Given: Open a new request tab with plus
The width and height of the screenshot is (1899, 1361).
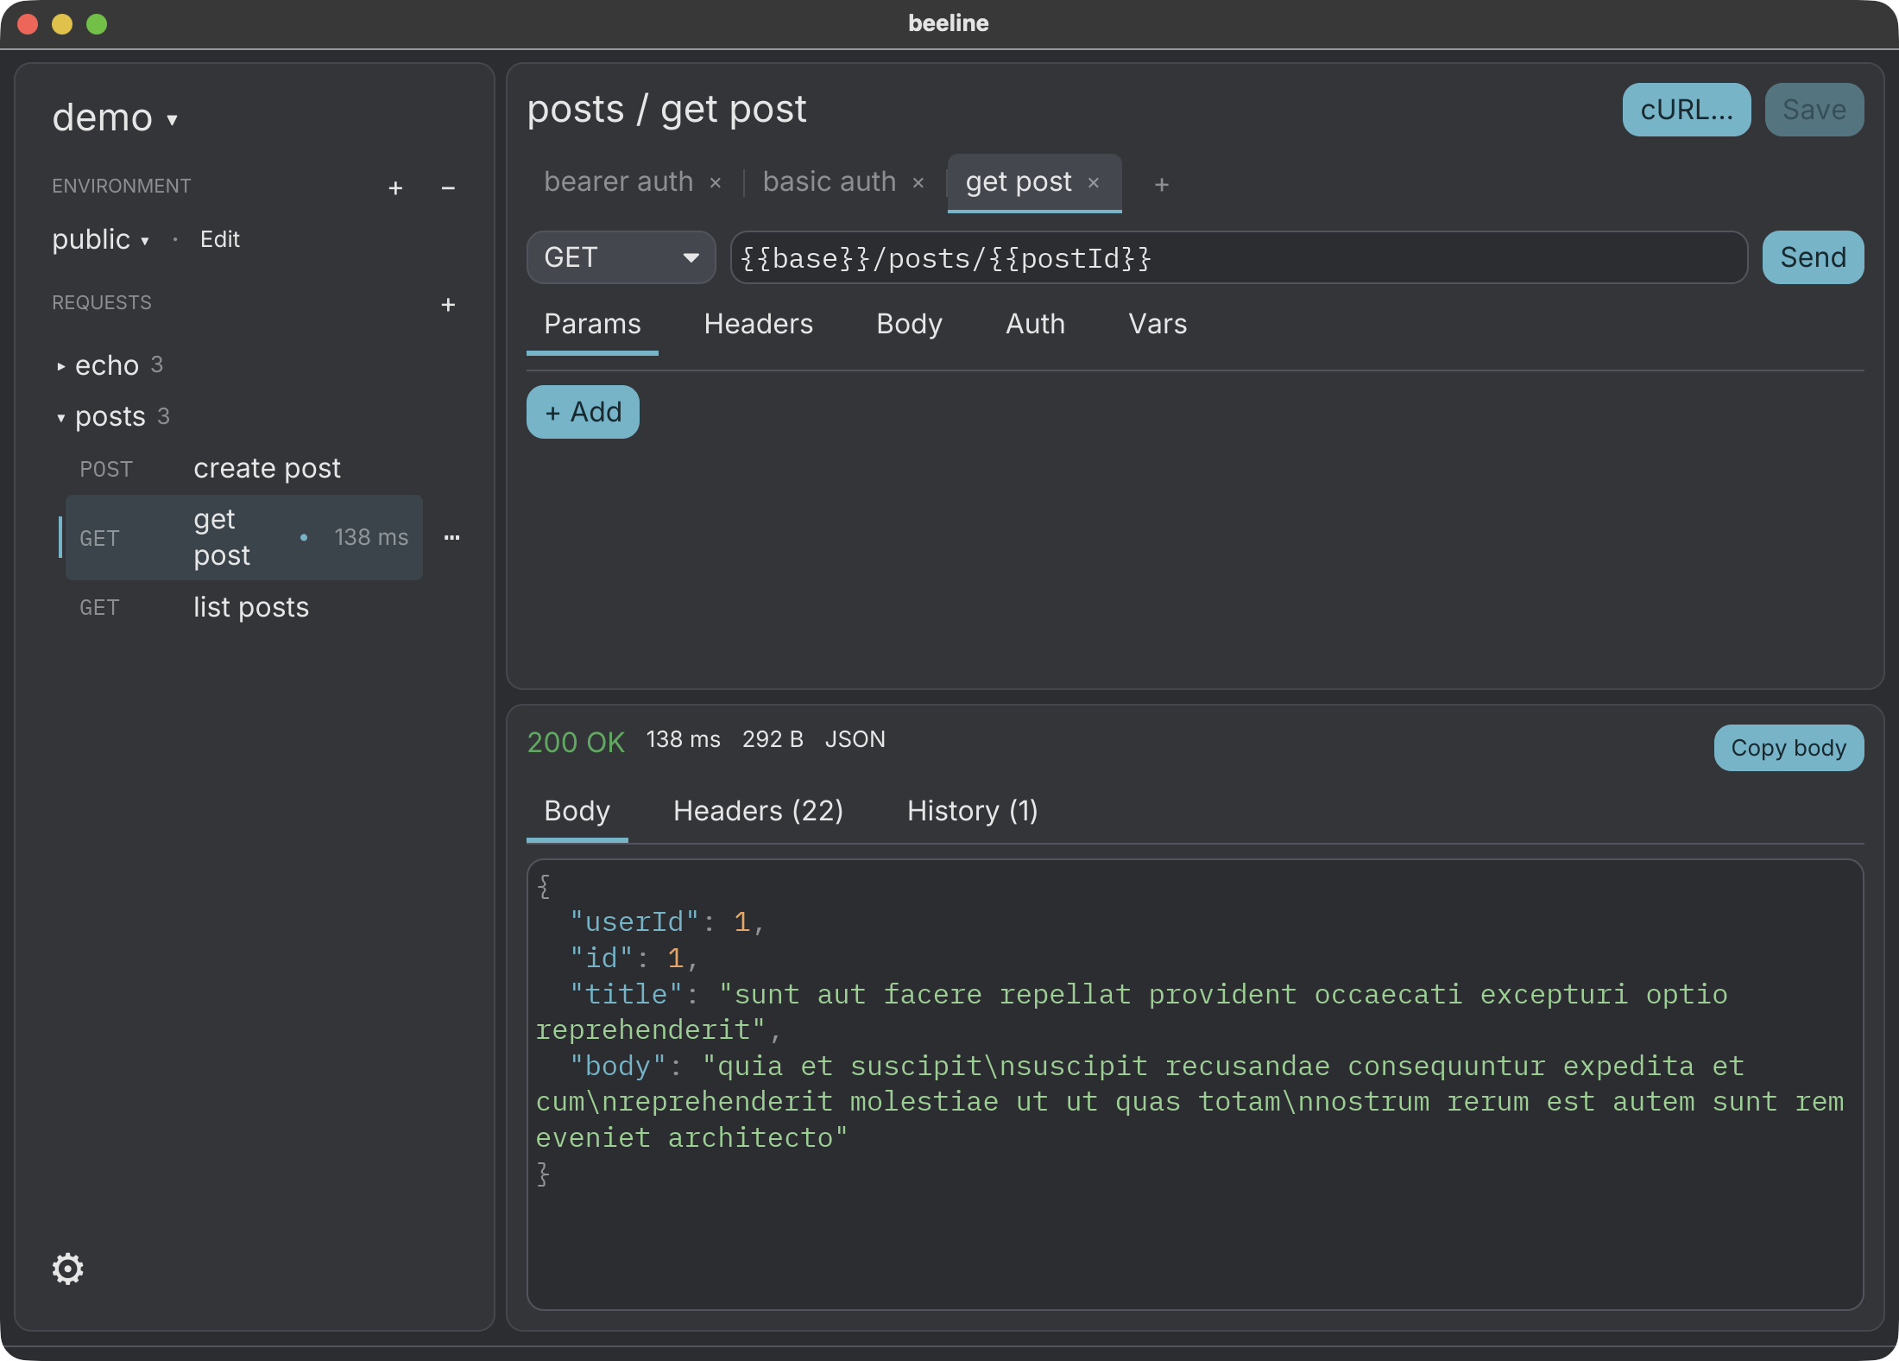Looking at the screenshot, I should [1162, 184].
